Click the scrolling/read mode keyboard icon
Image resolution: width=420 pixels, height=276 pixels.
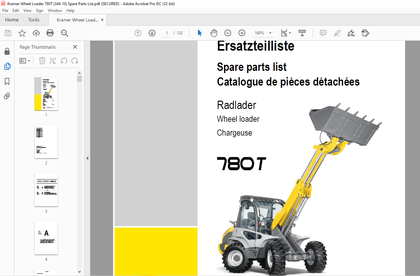coord(302,33)
